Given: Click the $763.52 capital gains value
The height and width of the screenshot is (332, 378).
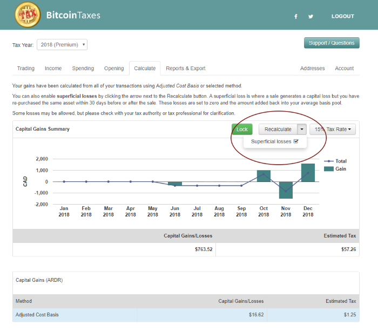Looking at the screenshot, I should [x=204, y=249].
